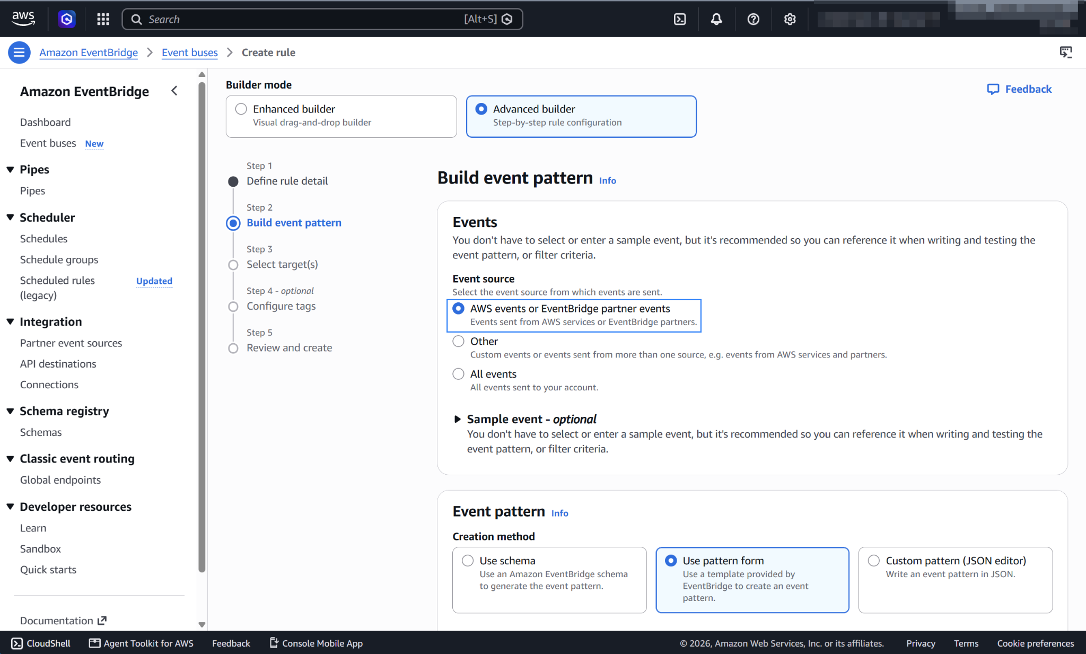Screen dimensions: 1086x654
Task: Click the Documentation external link icon
Action: (x=102, y=620)
